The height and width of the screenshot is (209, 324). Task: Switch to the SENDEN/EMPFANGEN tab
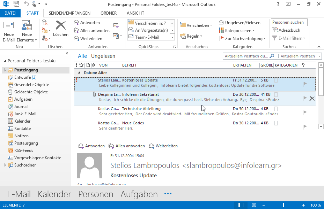(x=69, y=13)
